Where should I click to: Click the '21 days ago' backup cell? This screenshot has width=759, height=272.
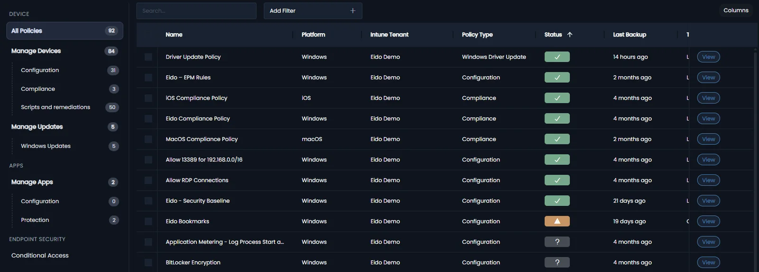(x=629, y=201)
